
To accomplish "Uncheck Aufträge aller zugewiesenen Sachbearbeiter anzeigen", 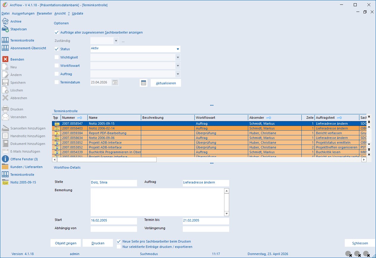I will tap(56, 32).
